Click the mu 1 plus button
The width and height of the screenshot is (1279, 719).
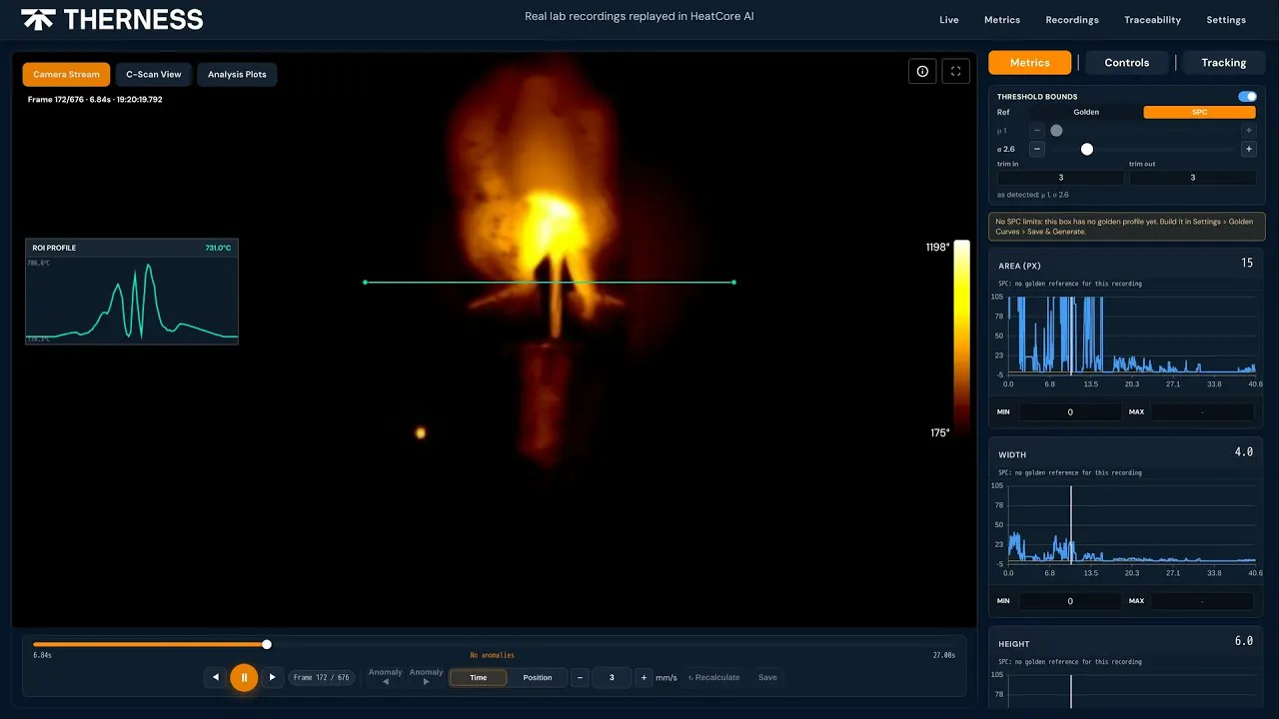[1248, 130]
